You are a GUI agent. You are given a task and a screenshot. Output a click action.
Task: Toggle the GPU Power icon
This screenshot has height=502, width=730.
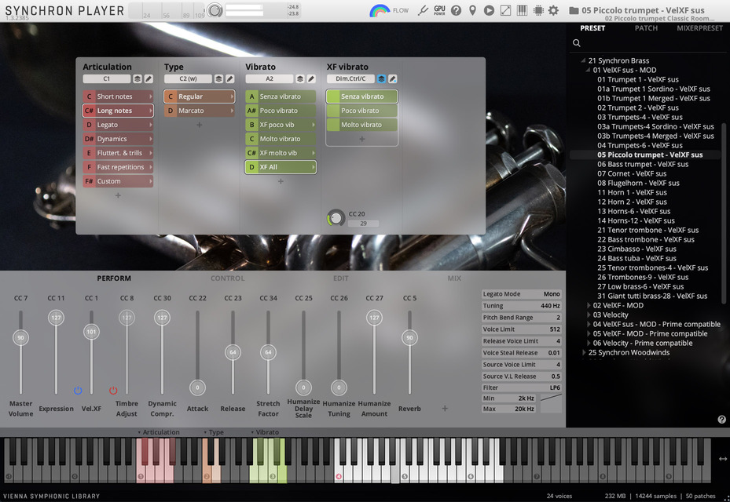(x=439, y=10)
